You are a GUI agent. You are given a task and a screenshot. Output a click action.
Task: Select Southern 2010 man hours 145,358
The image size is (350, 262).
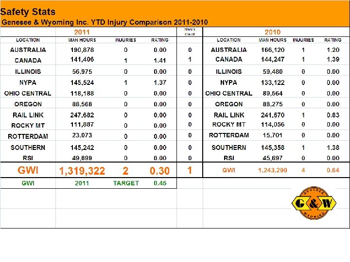273,147
